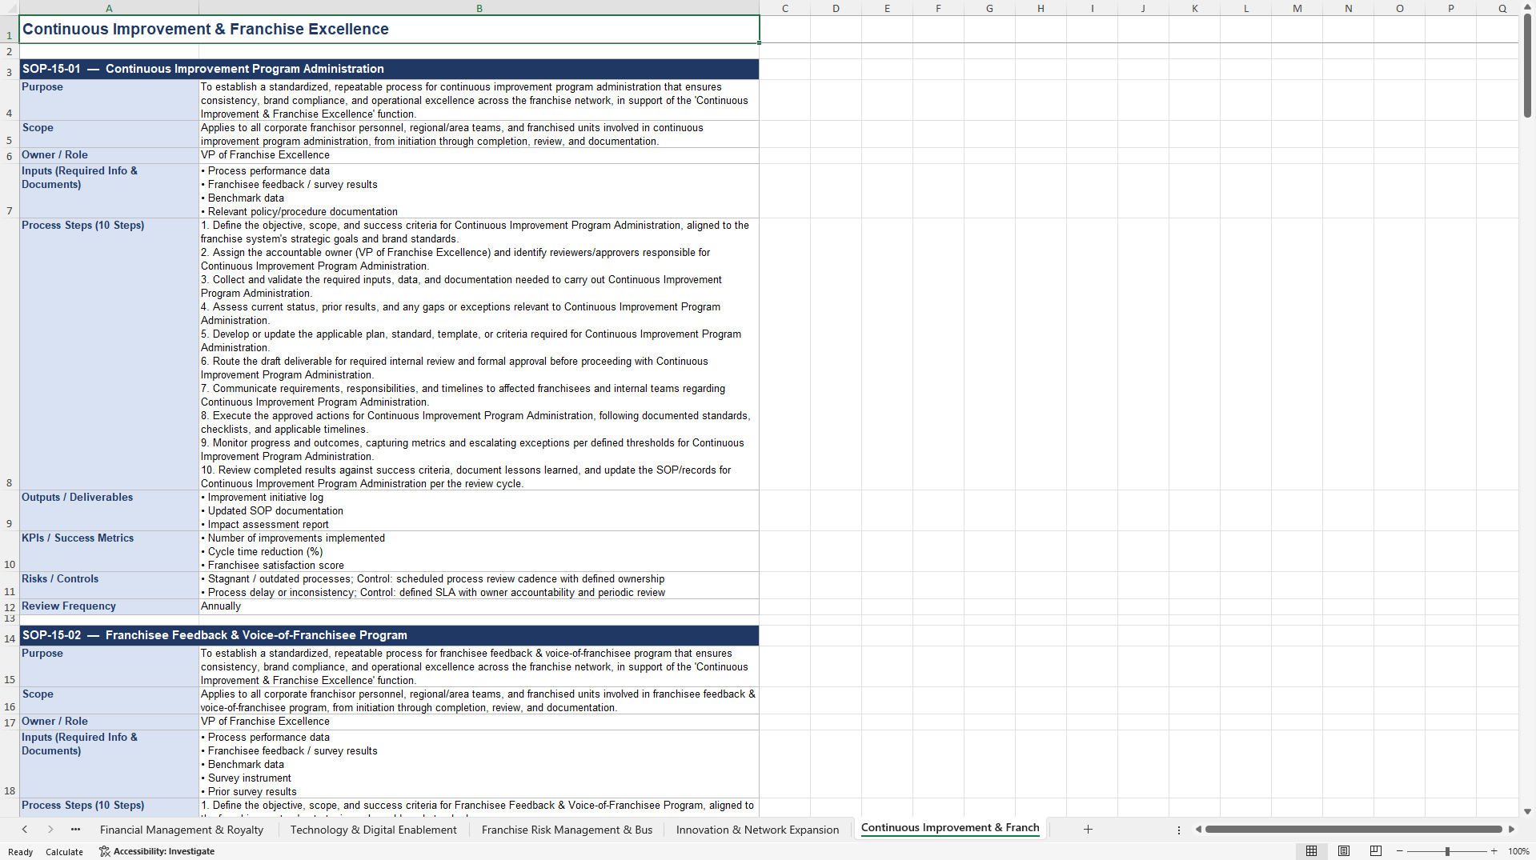1536x860 pixels.
Task: Click Calculate in the status bar
Action: (x=64, y=852)
